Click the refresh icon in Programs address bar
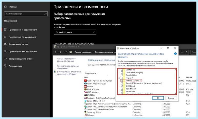This screenshot has width=198, height=119. [186, 52]
